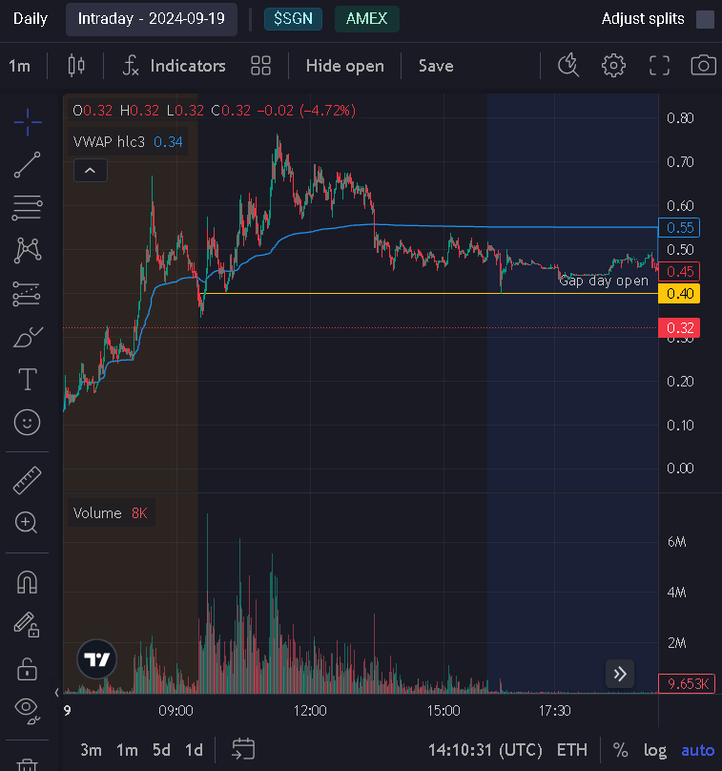Toggle magnet mode
Image resolution: width=722 pixels, height=771 pixels.
(28, 583)
